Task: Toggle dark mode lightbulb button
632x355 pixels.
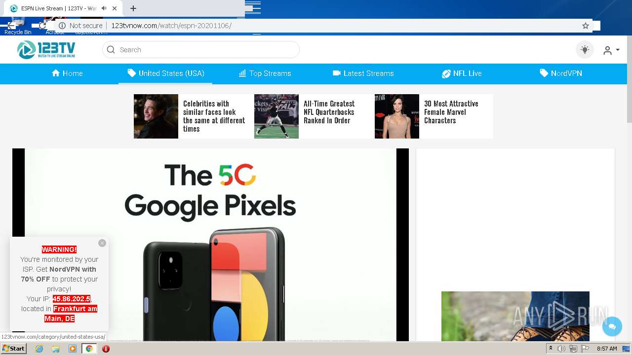Action: click(x=585, y=50)
